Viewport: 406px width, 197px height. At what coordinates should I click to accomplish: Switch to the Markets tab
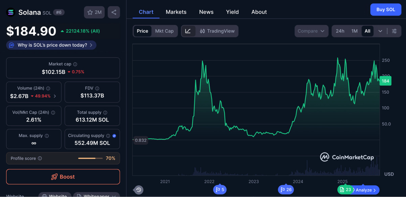pos(176,12)
